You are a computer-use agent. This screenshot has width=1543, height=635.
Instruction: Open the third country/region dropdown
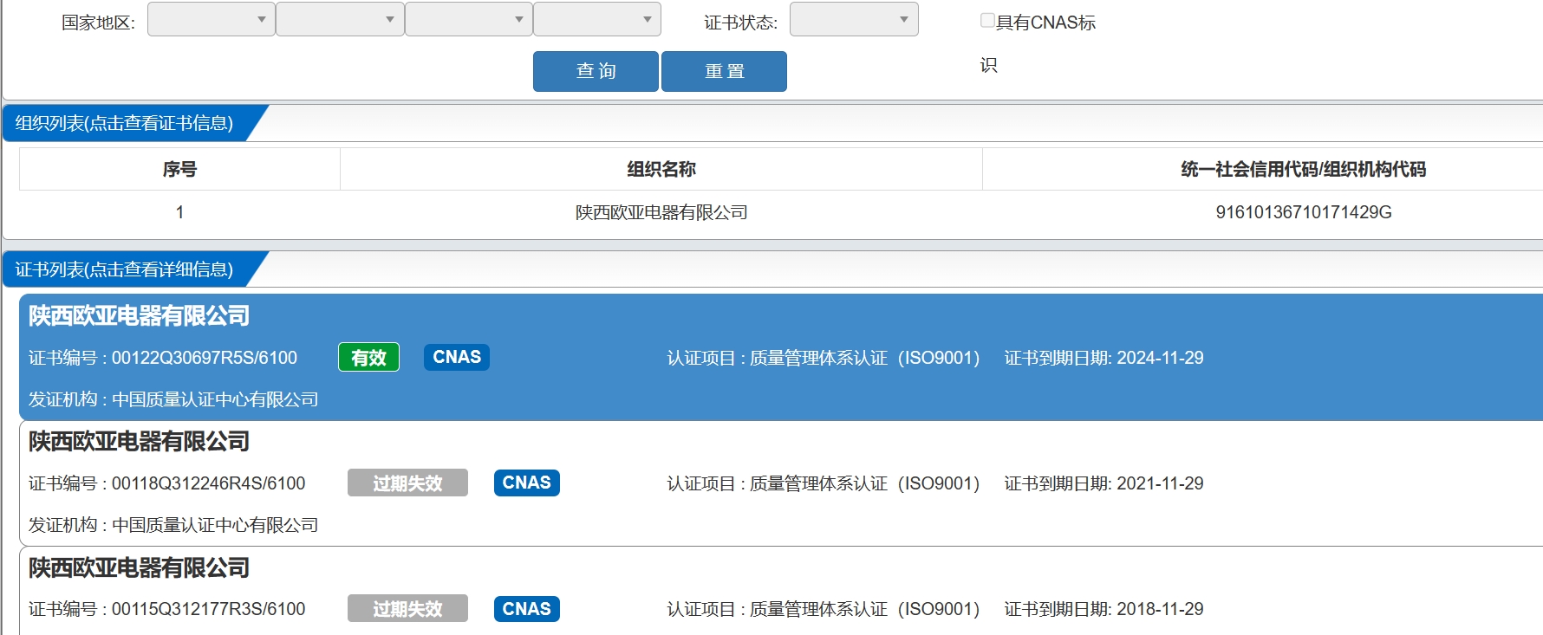(x=469, y=19)
